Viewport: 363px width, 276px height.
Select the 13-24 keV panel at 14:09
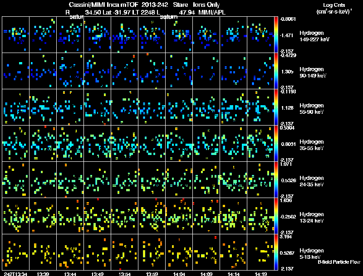click(x=206, y=216)
